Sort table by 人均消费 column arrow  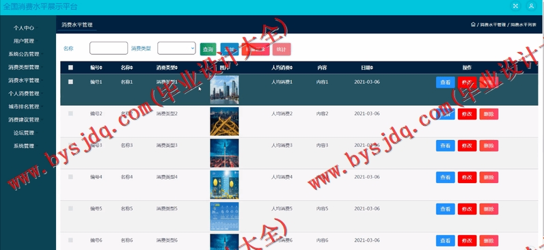click(290, 68)
